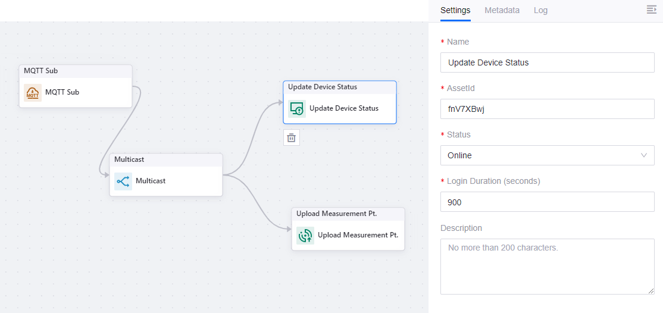Open the Log tab
Image resolution: width=663 pixels, height=313 pixels.
(540, 10)
